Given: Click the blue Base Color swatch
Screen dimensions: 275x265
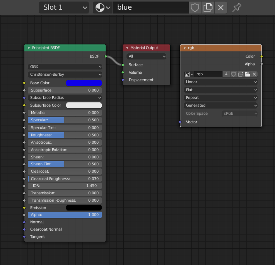Looking at the screenshot, I should pyautogui.click(x=84, y=83).
